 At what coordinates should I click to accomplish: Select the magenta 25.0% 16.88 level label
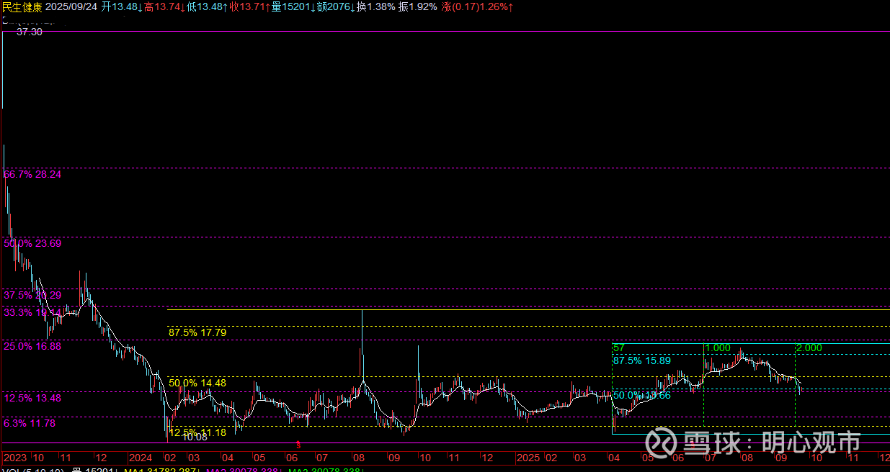pos(32,346)
